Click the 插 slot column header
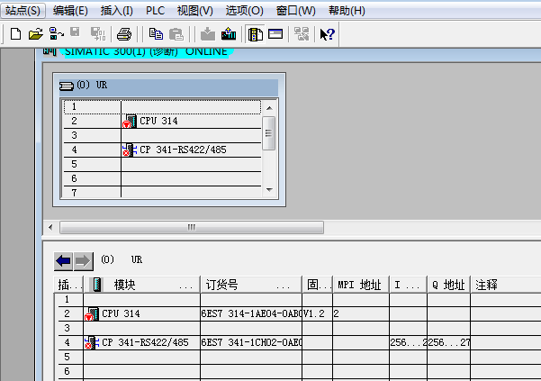541x381 pixels. (68, 285)
